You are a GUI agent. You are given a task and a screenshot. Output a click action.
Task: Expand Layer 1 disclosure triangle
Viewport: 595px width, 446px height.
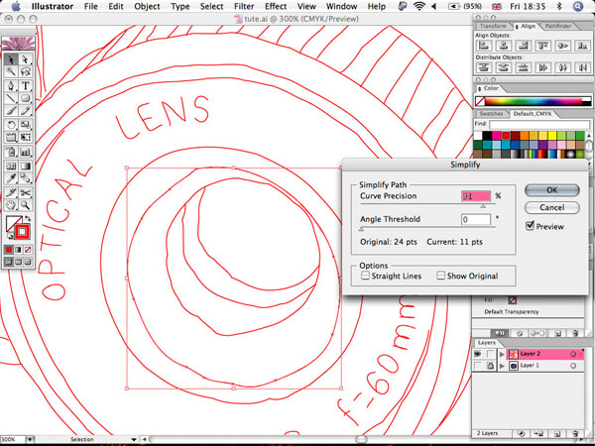click(x=503, y=366)
